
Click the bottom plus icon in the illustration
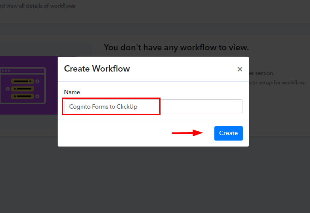pyautogui.click(x=37, y=96)
